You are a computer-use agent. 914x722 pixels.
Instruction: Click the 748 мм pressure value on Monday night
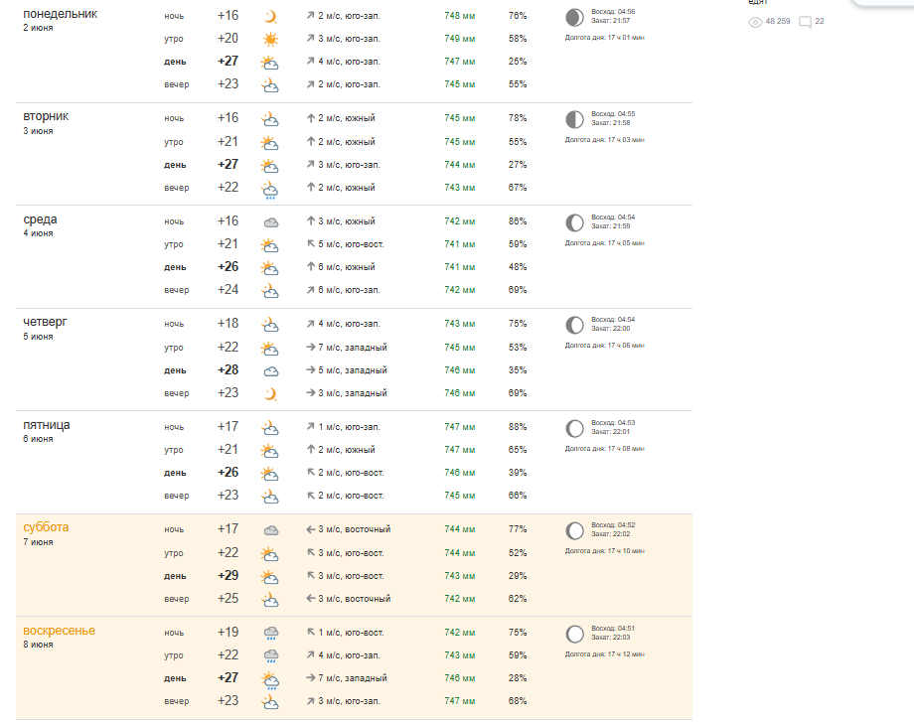click(x=459, y=16)
